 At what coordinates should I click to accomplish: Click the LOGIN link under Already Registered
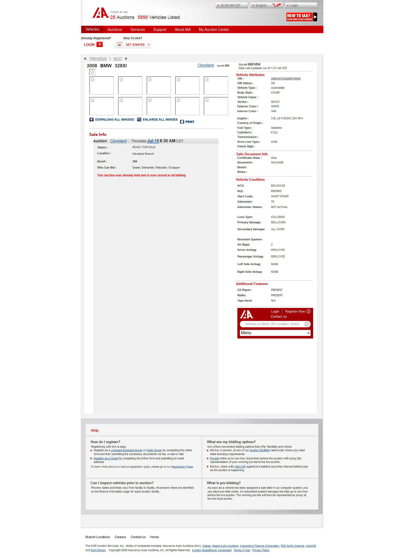tap(89, 45)
